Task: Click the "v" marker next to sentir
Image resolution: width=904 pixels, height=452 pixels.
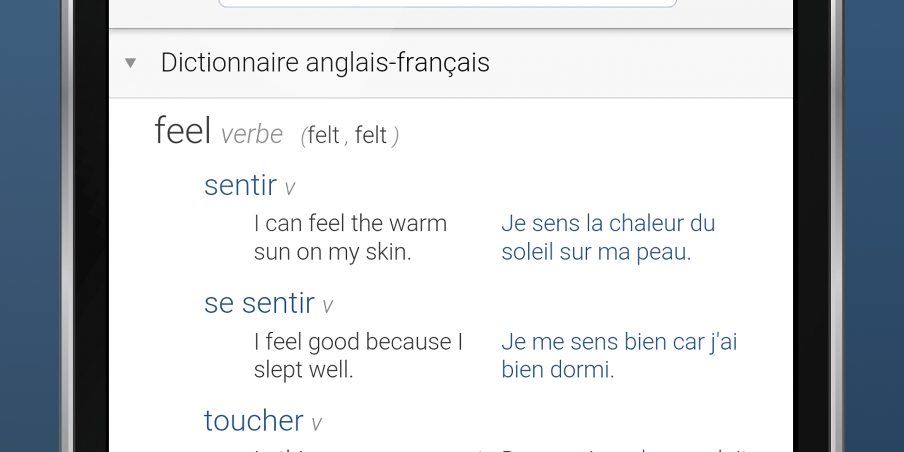Action: coord(290,188)
